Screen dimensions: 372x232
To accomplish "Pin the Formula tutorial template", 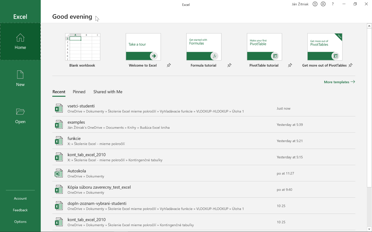I will (x=229, y=65).
